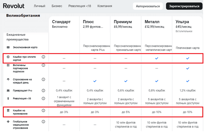Click the Превращает Pro row label
This screenshot has width=205, height=132.
coord(23,91)
